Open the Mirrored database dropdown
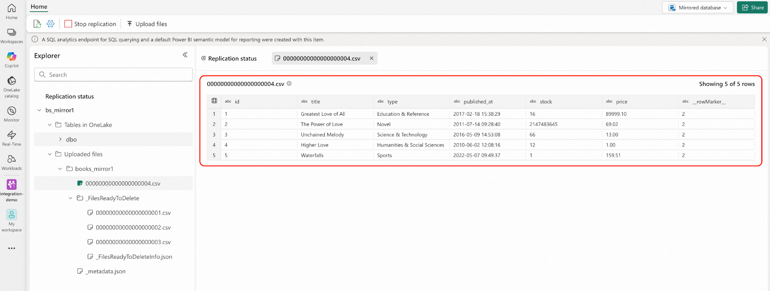The width and height of the screenshot is (770, 291). (x=697, y=8)
